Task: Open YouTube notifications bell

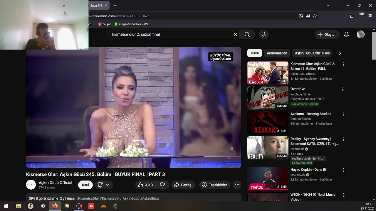Action: tap(346, 35)
